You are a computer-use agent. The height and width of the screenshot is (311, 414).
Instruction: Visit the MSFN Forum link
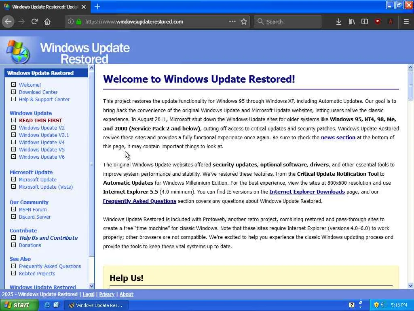pyautogui.click(x=33, y=209)
